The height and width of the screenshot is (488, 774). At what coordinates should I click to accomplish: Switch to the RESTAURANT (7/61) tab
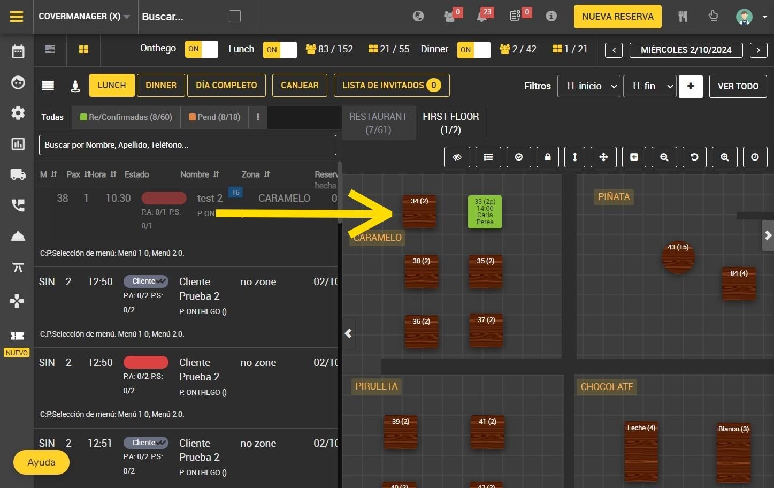[378, 123]
